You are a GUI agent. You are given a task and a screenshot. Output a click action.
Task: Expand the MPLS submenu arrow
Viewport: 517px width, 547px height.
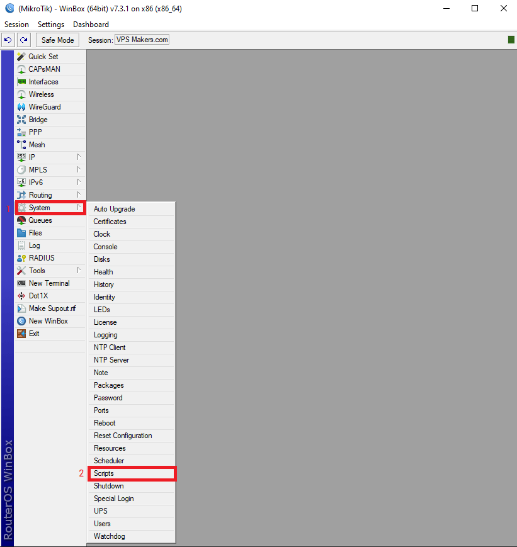point(79,169)
